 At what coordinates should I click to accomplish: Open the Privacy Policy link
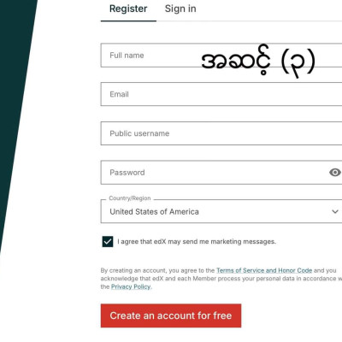tap(131, 286)
